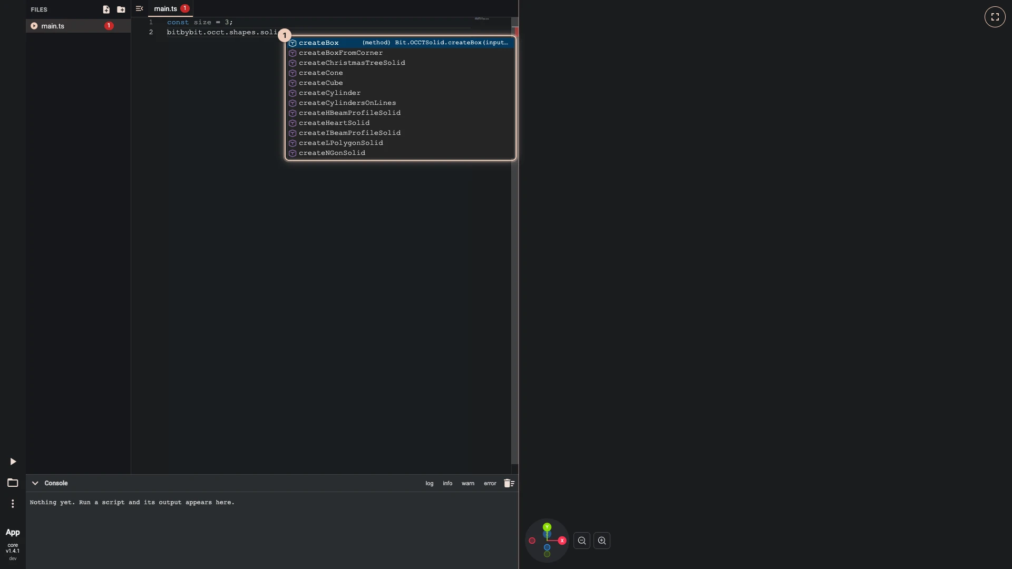Viewport: 1012px width, 569px height.
Task: Click the error badge on main.ts file row
Action: coord(109,26)
